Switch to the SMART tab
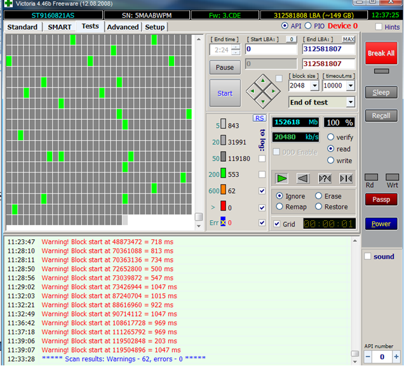Viewport: 404px width, 366px height. [60, 27]
